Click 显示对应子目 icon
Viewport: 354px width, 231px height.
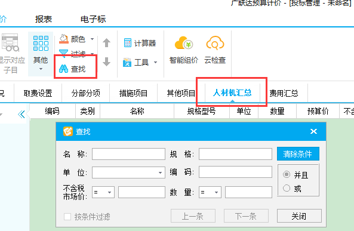click(x=10, y=42)
